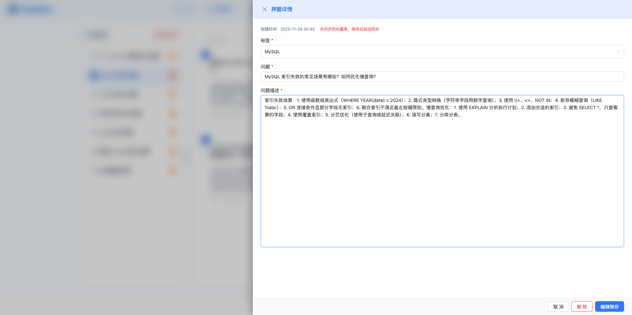Screen dimensions: 632x315
Task: Click the app logo in the top-left corner
Action: coord(30,9)
